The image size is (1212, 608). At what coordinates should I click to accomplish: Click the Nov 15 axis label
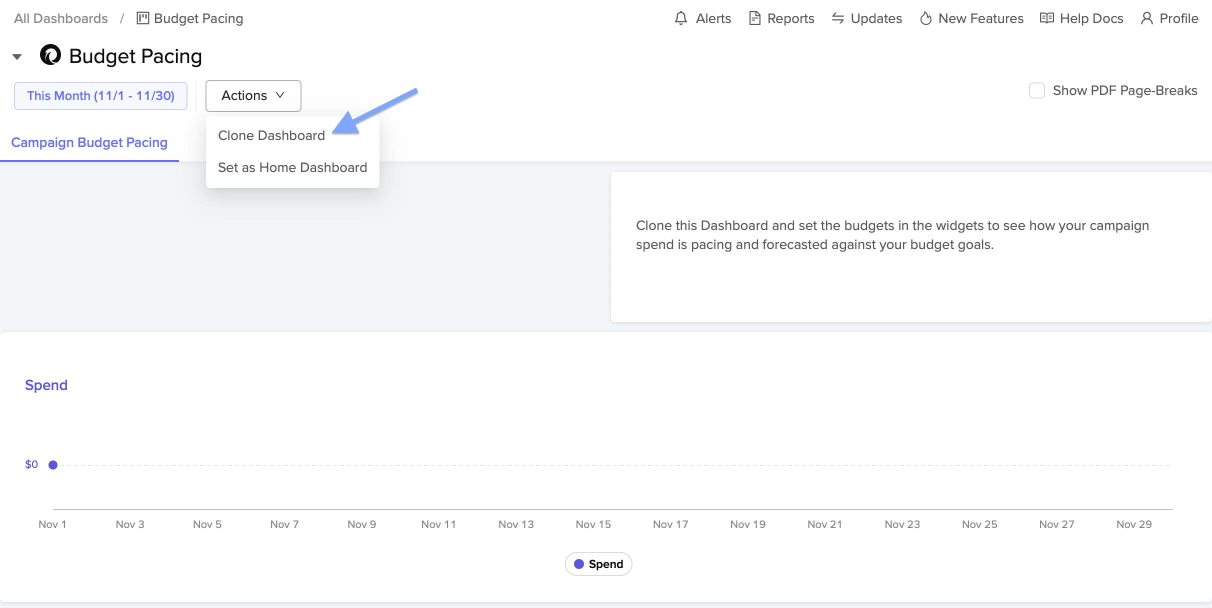click(593, 524)
